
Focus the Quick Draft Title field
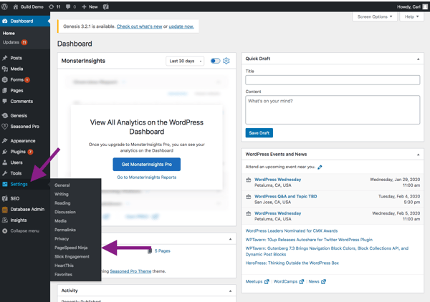[333, 80]
